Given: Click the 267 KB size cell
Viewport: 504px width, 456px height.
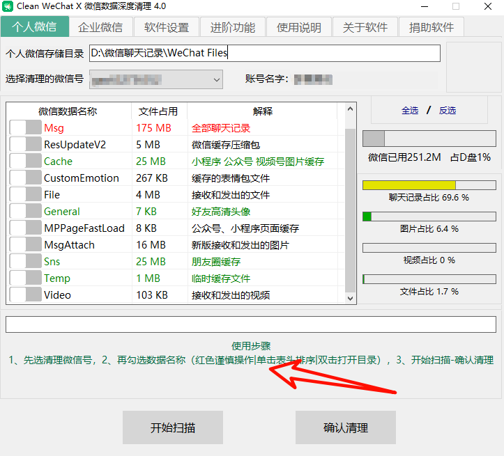Looking at the screenshot, I should (152, 178).
